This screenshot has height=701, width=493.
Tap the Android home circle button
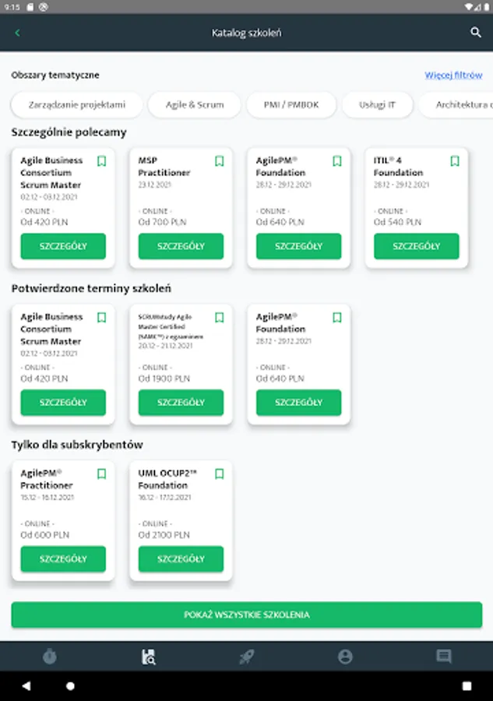(x=70, y=685)
